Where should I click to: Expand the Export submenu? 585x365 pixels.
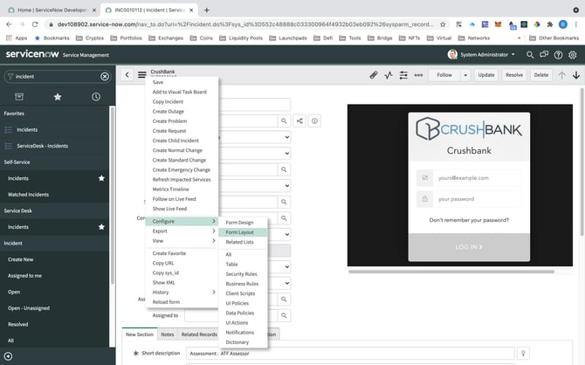[182, 231]
